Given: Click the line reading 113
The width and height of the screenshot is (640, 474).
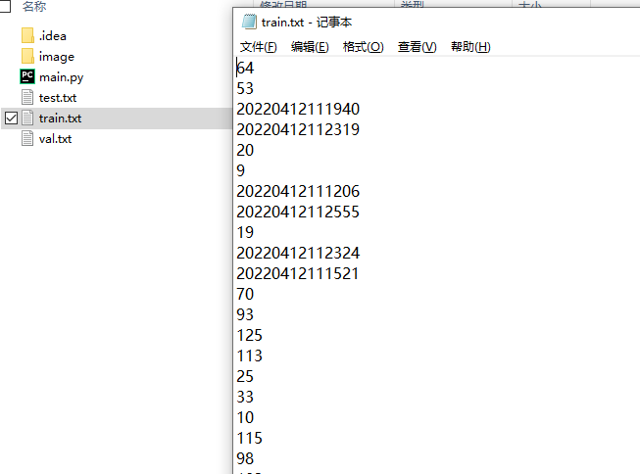Looking at the screenshot, I should coord(249,355).
